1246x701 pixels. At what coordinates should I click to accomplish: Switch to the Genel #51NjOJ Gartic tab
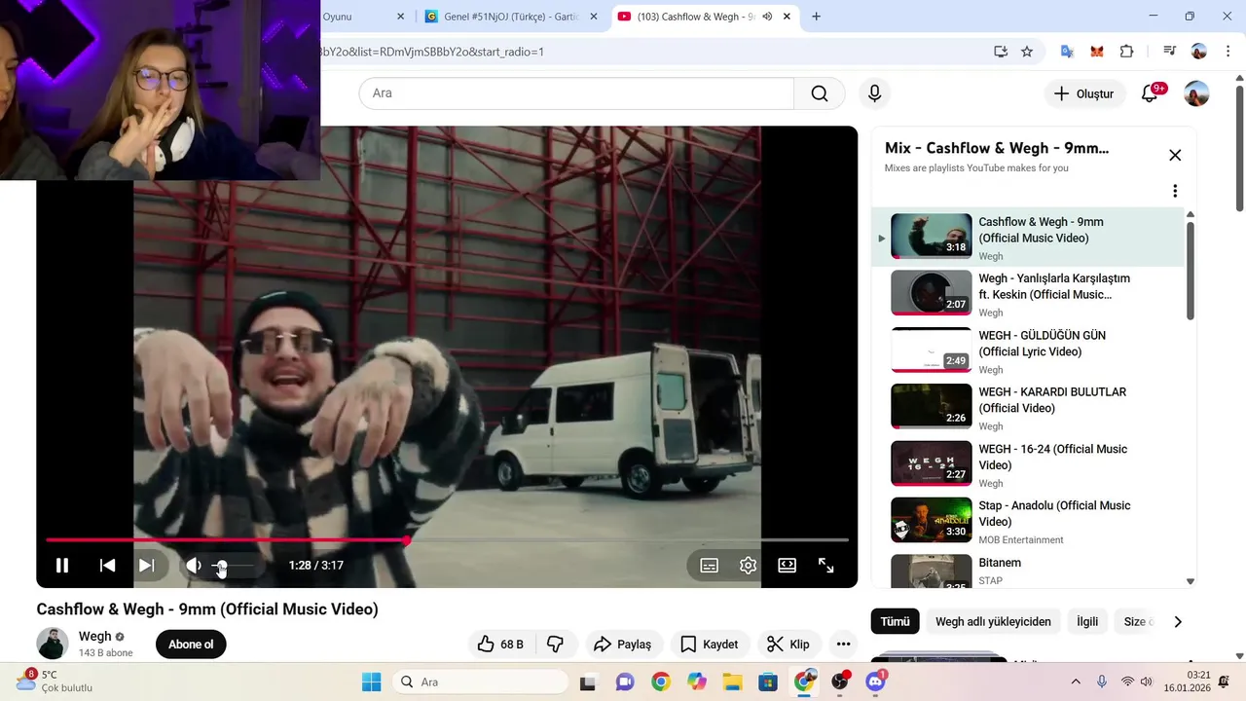click(x=512, y=17)
